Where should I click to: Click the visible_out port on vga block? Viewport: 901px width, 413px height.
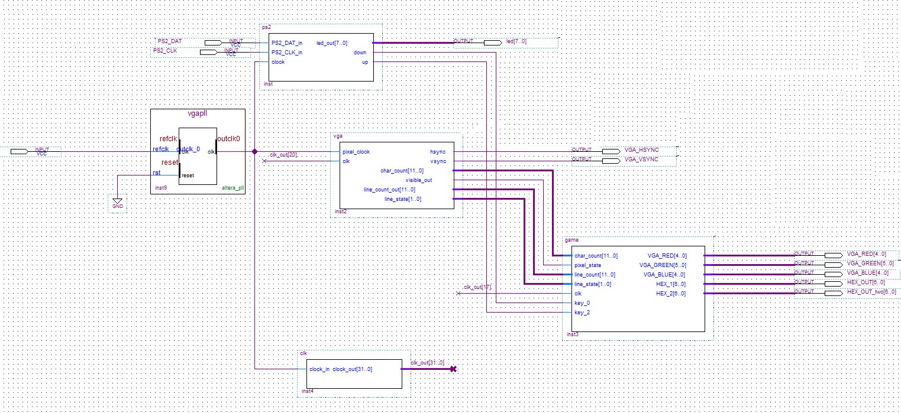419,180
